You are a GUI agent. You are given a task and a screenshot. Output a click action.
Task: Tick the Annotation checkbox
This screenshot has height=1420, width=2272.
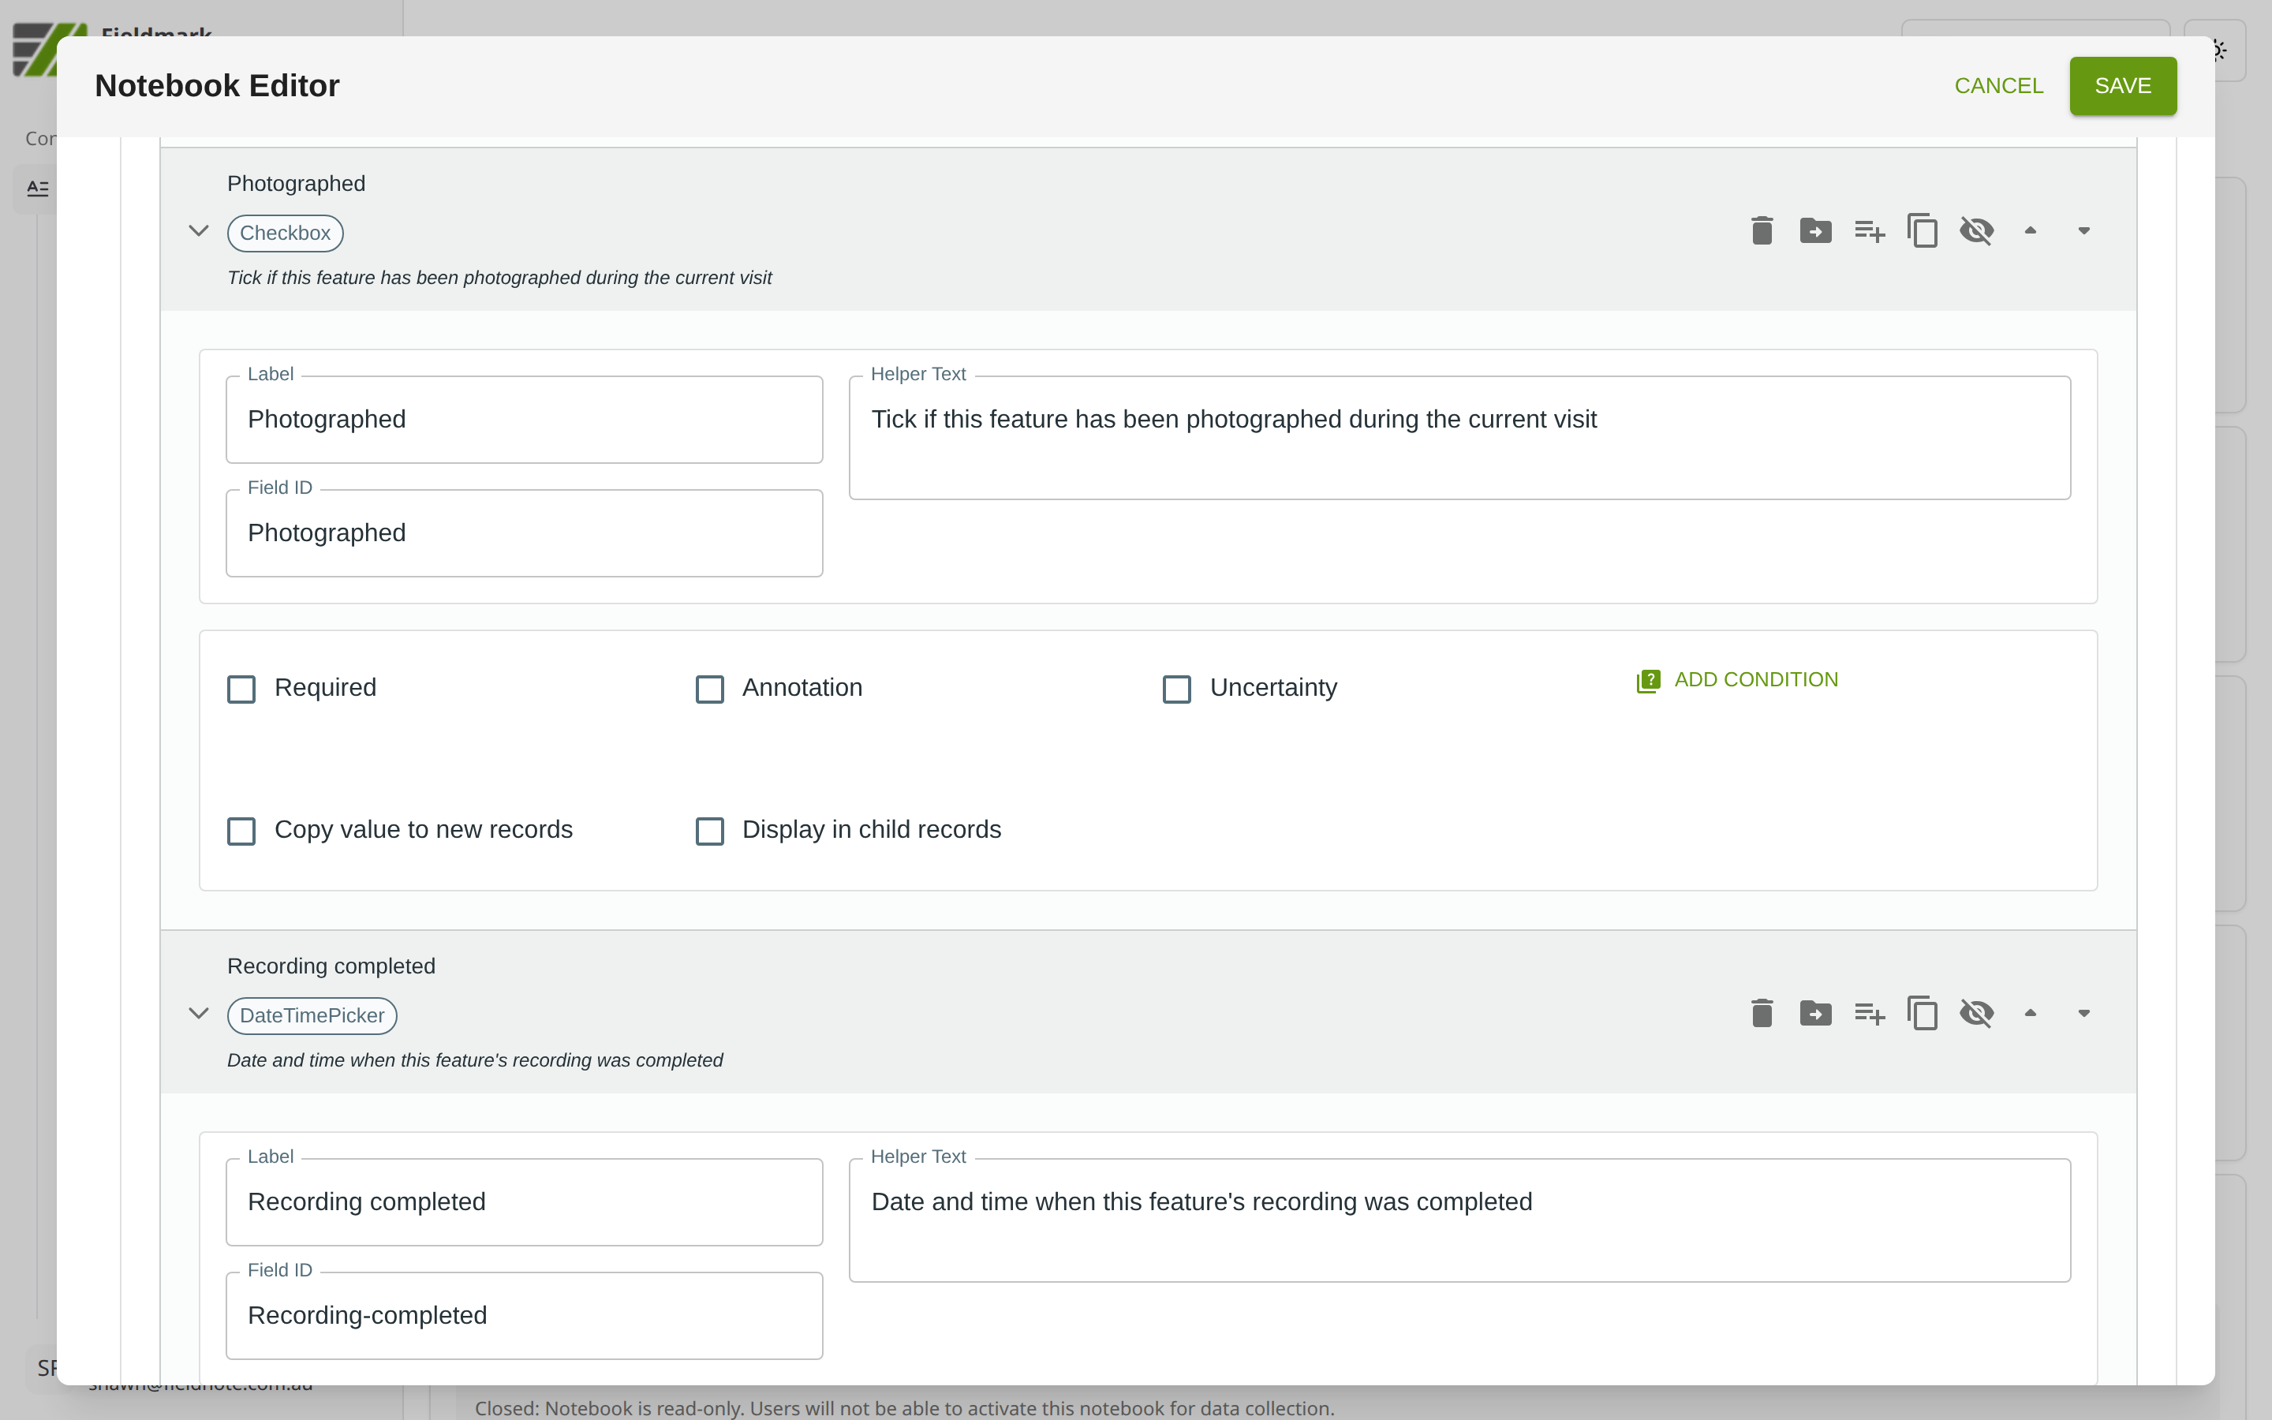pyautogui.click(x=710, y=689)
